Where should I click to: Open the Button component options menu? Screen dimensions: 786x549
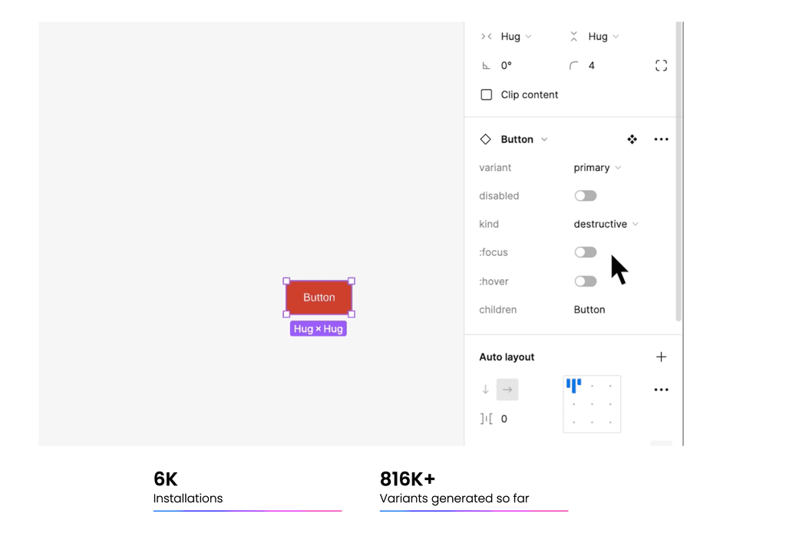point(661,139)
